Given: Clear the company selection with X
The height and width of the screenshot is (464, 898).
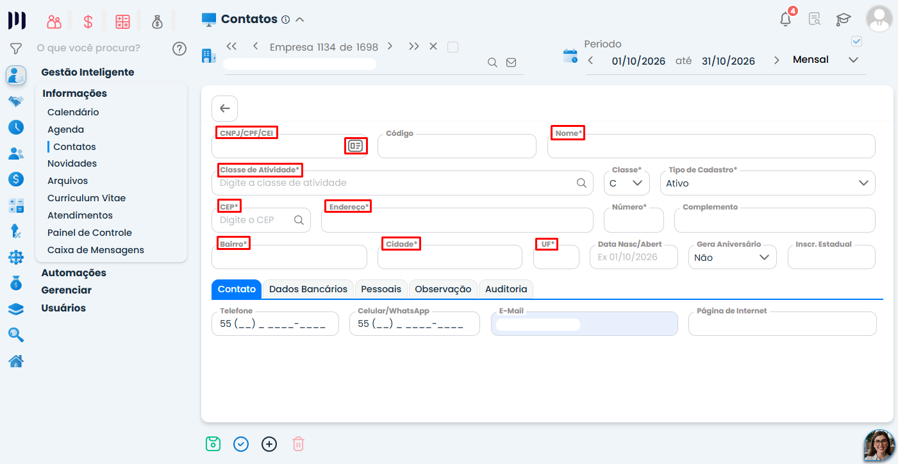Looking at the screenshot, I should point(433,46).
